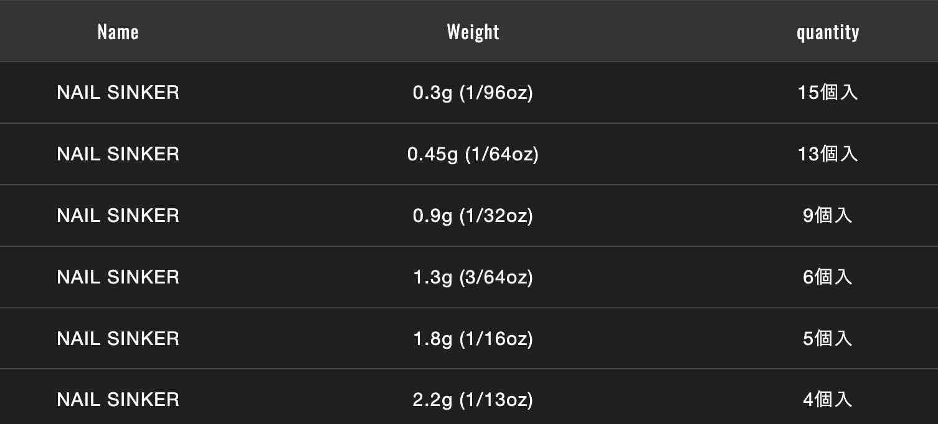Select the 1.3g (3/64oz) weight cell
The image size is (938, 424).
click(x=473, y=277)
